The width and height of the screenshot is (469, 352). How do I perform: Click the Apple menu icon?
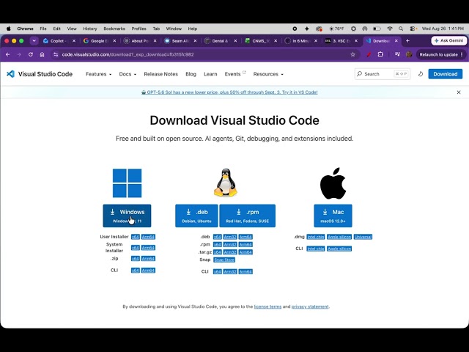[x=9, y=29]
